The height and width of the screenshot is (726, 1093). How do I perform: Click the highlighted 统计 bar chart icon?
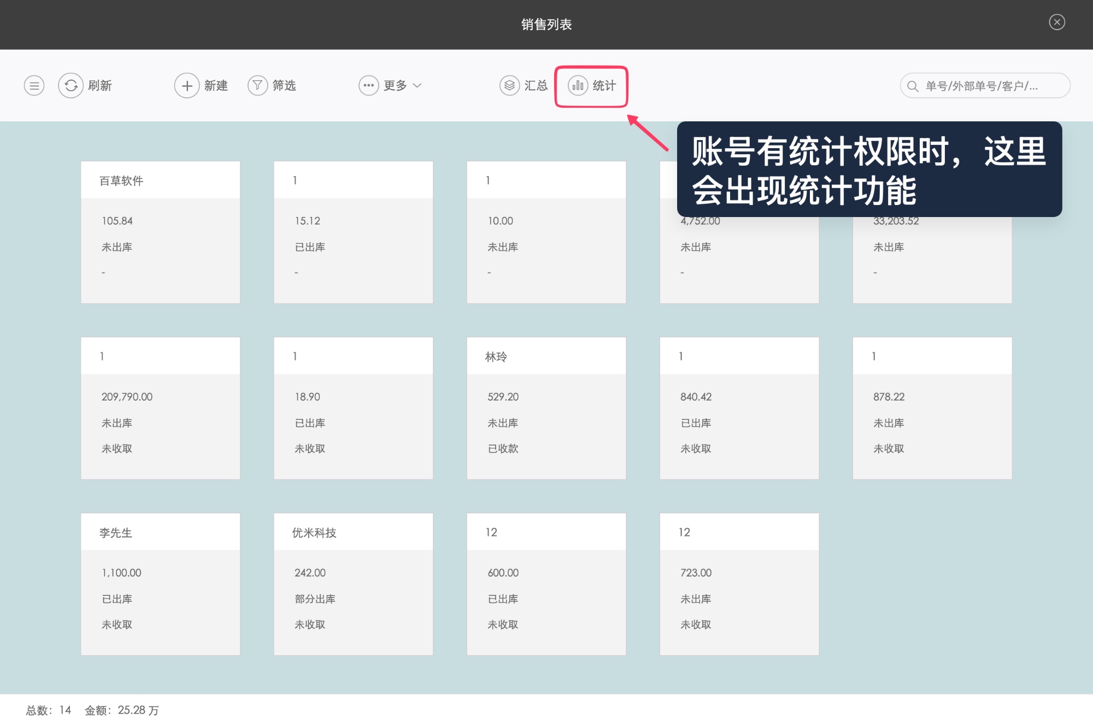577,85
